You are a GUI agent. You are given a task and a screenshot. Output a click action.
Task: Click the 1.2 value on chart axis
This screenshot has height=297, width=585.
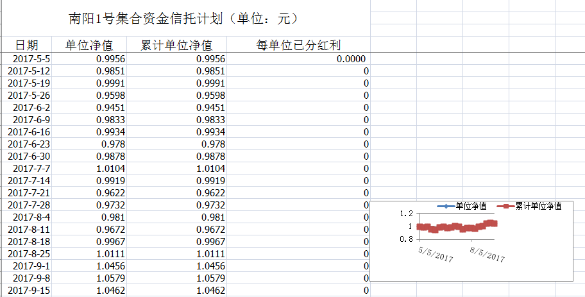(x=405, y=214)
